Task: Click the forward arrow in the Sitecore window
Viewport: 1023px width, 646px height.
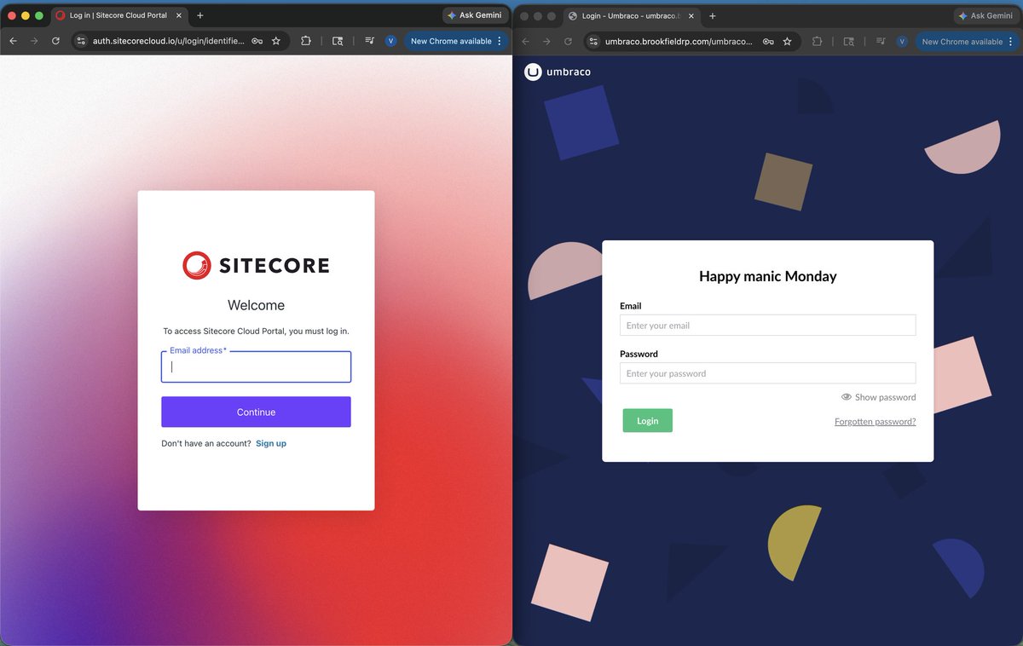Action: [x=34, y=41]
